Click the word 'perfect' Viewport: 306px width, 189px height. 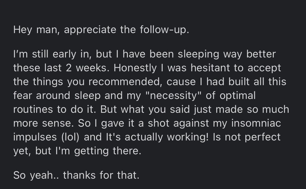coord(262,137)
